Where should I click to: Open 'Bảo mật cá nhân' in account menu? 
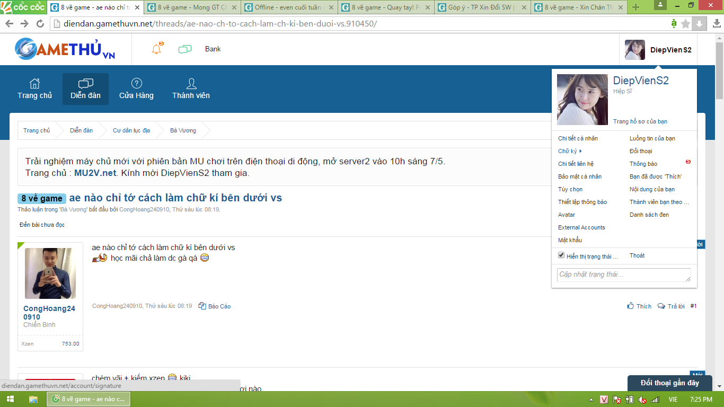(580, 176)
